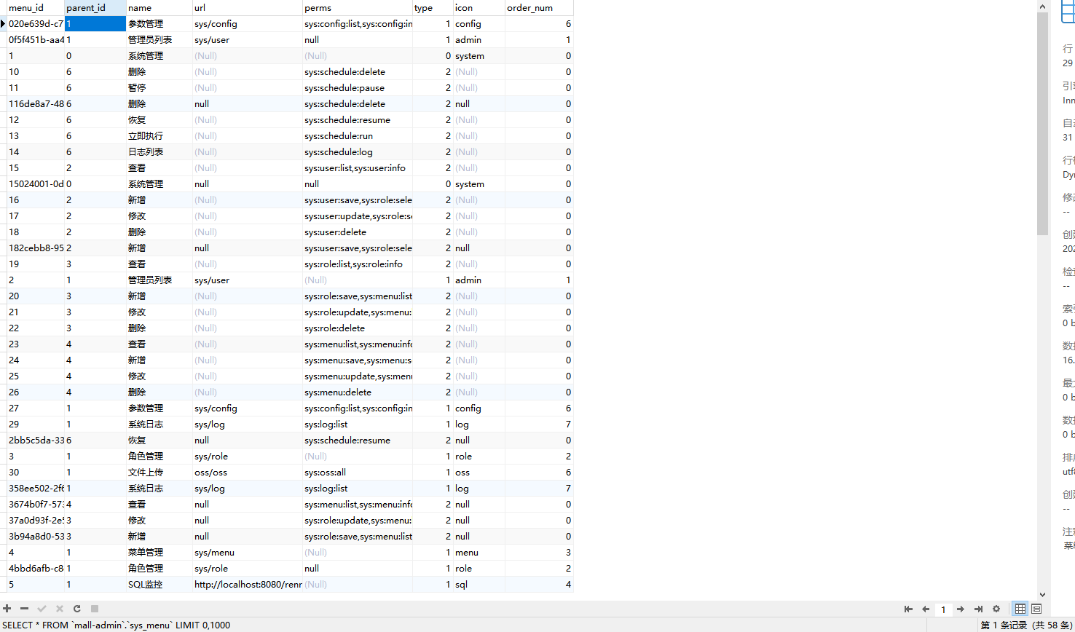The width and height of the screenshot is (1075, 632).
Task: Click the vertical scrollbar down arrow
Action: coord(1042,593)
